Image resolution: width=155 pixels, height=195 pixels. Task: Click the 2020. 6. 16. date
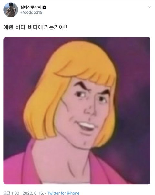(x=33, y=193)
